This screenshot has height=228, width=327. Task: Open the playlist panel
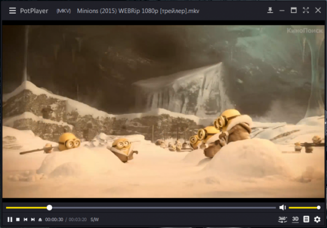coord(306,219)
